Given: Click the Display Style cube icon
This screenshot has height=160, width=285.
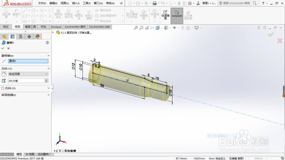Looking at the screenshot, I should 166,28.
